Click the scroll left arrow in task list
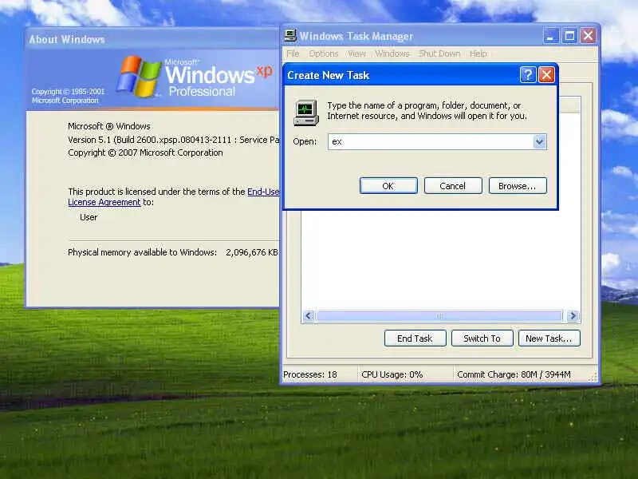The image size is (638, 479). (x=309, y=315)
